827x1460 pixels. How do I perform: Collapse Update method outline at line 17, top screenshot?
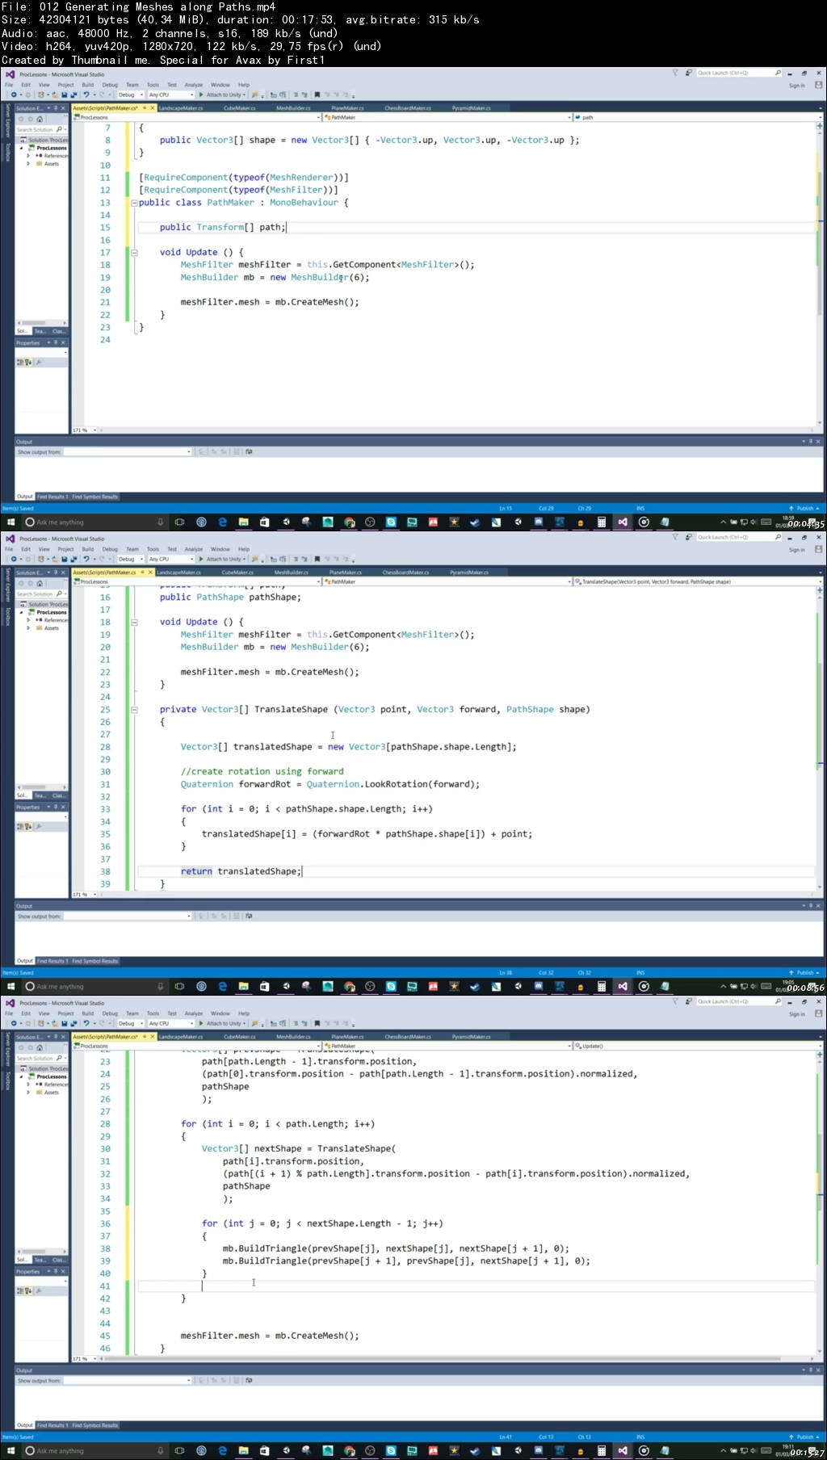[x=134, y=253]
